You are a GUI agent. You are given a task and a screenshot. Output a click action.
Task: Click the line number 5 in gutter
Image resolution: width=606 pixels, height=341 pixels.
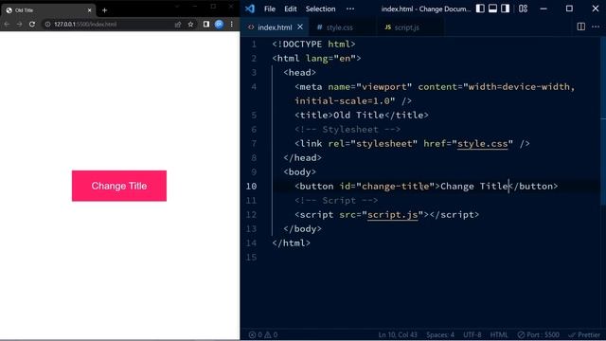pos(254,116)
